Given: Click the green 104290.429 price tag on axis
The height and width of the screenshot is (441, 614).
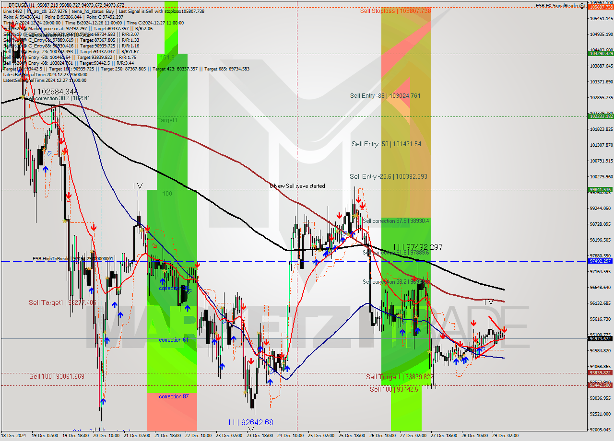Looking at the screenshot, I should pos(601,54).
